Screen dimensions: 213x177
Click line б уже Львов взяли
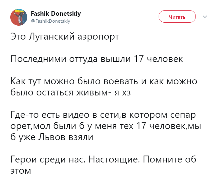[x=52, y=137]
